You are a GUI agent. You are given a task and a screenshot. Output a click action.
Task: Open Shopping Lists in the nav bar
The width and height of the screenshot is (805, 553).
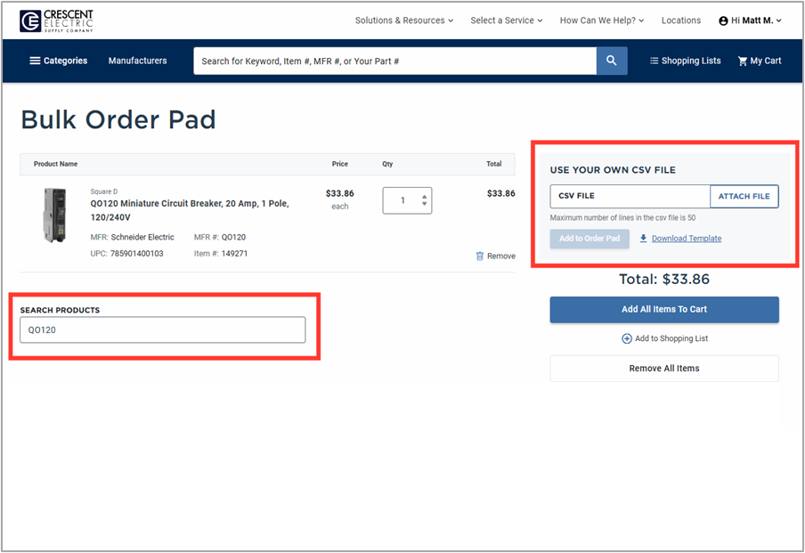(685, 61)
